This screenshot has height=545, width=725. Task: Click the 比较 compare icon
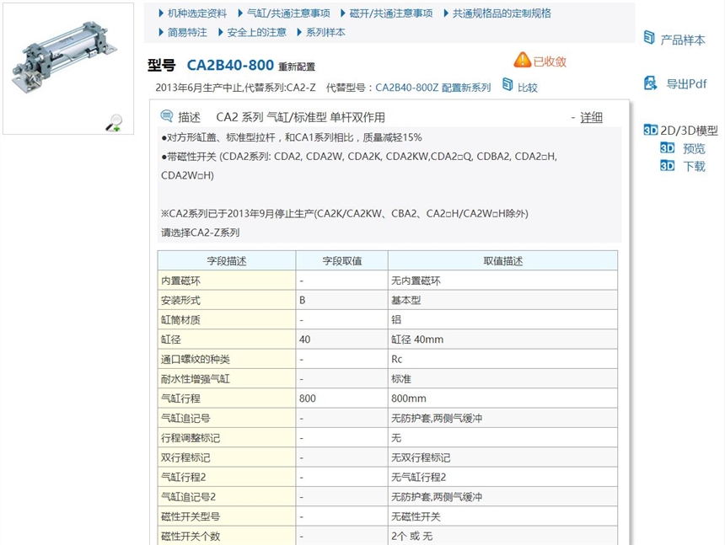point(508,86)
